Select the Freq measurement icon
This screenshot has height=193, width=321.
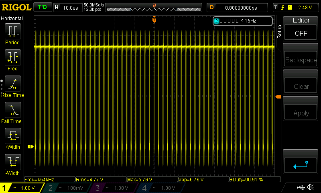(13, 57)
